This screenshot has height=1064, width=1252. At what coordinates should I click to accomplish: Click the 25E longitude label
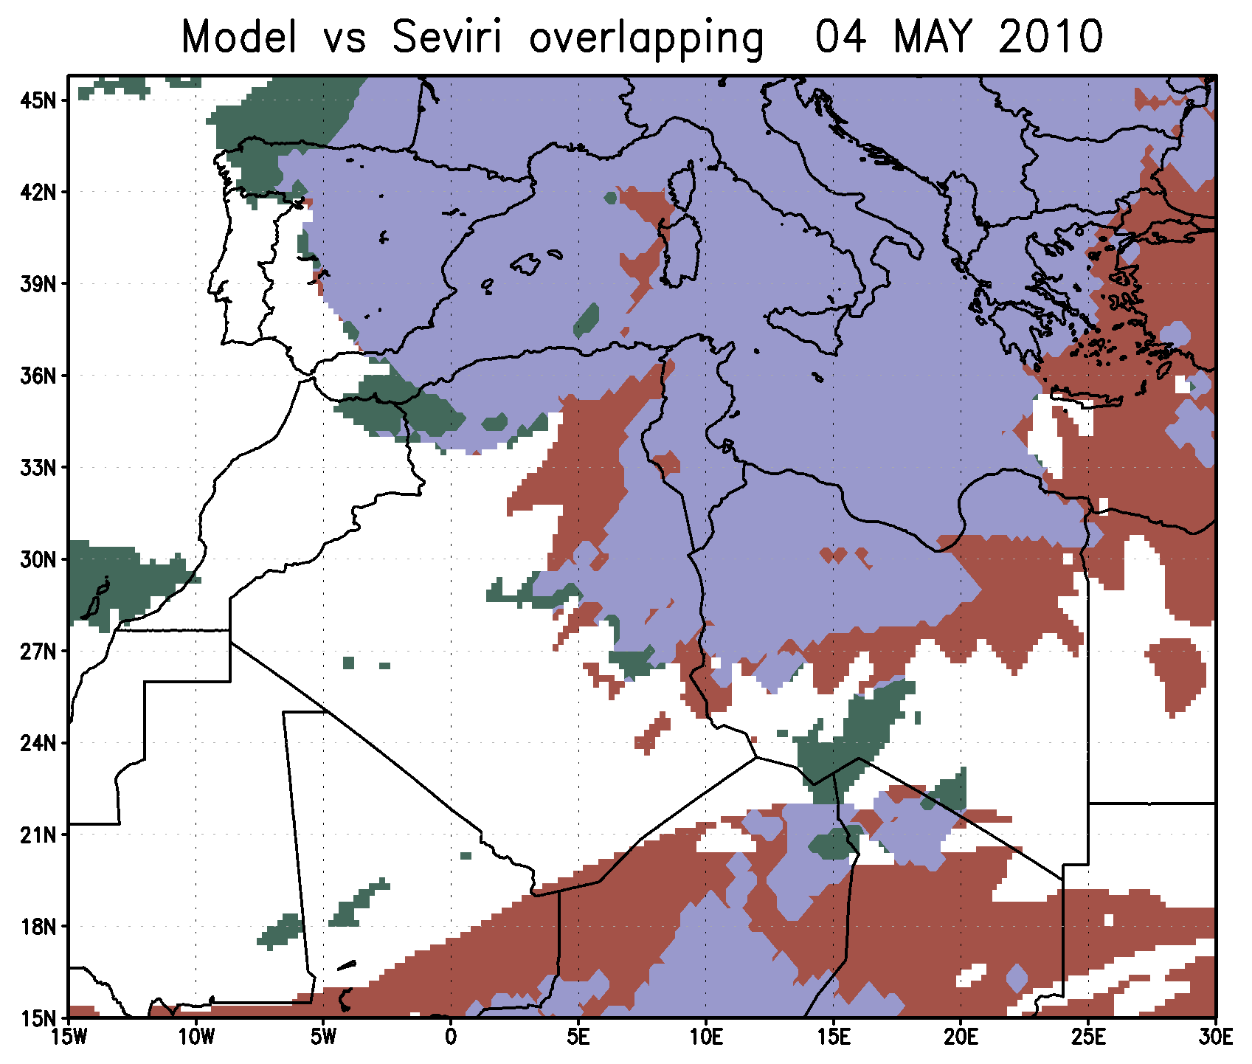[1088, 1037]
